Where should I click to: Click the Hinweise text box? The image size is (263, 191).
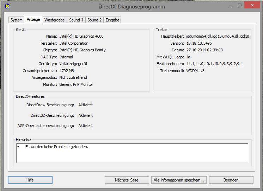[132, 153]
